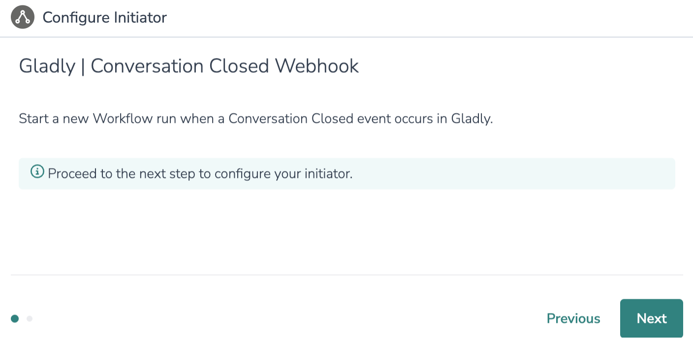Click the info icon in the banner
The height and width of the screenshot is (343, 693).
37,171
